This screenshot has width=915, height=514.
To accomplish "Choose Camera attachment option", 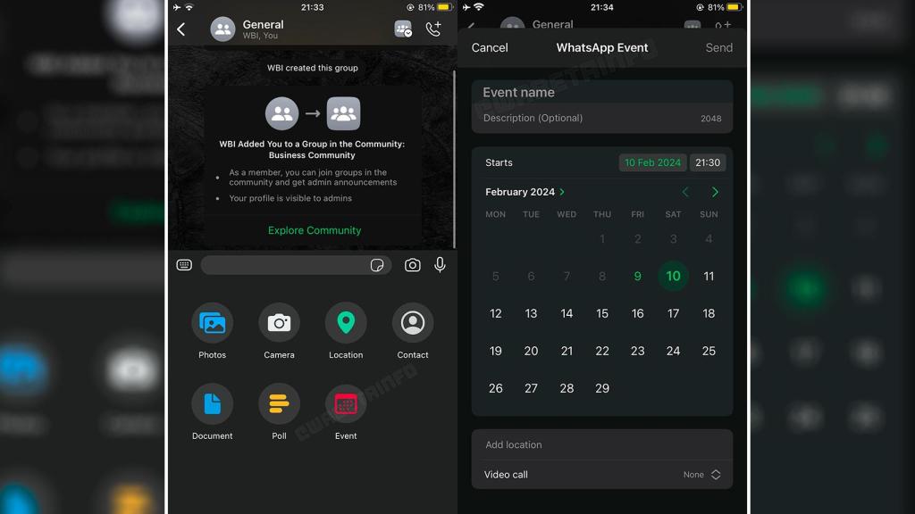I will (x=279, y=322).
